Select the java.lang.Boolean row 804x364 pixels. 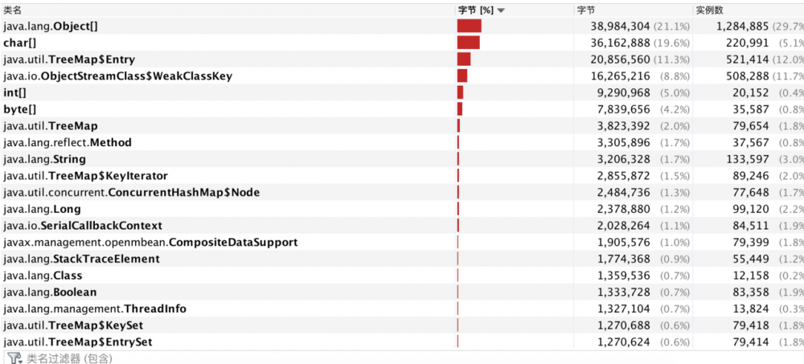click(x=402, y=292)
